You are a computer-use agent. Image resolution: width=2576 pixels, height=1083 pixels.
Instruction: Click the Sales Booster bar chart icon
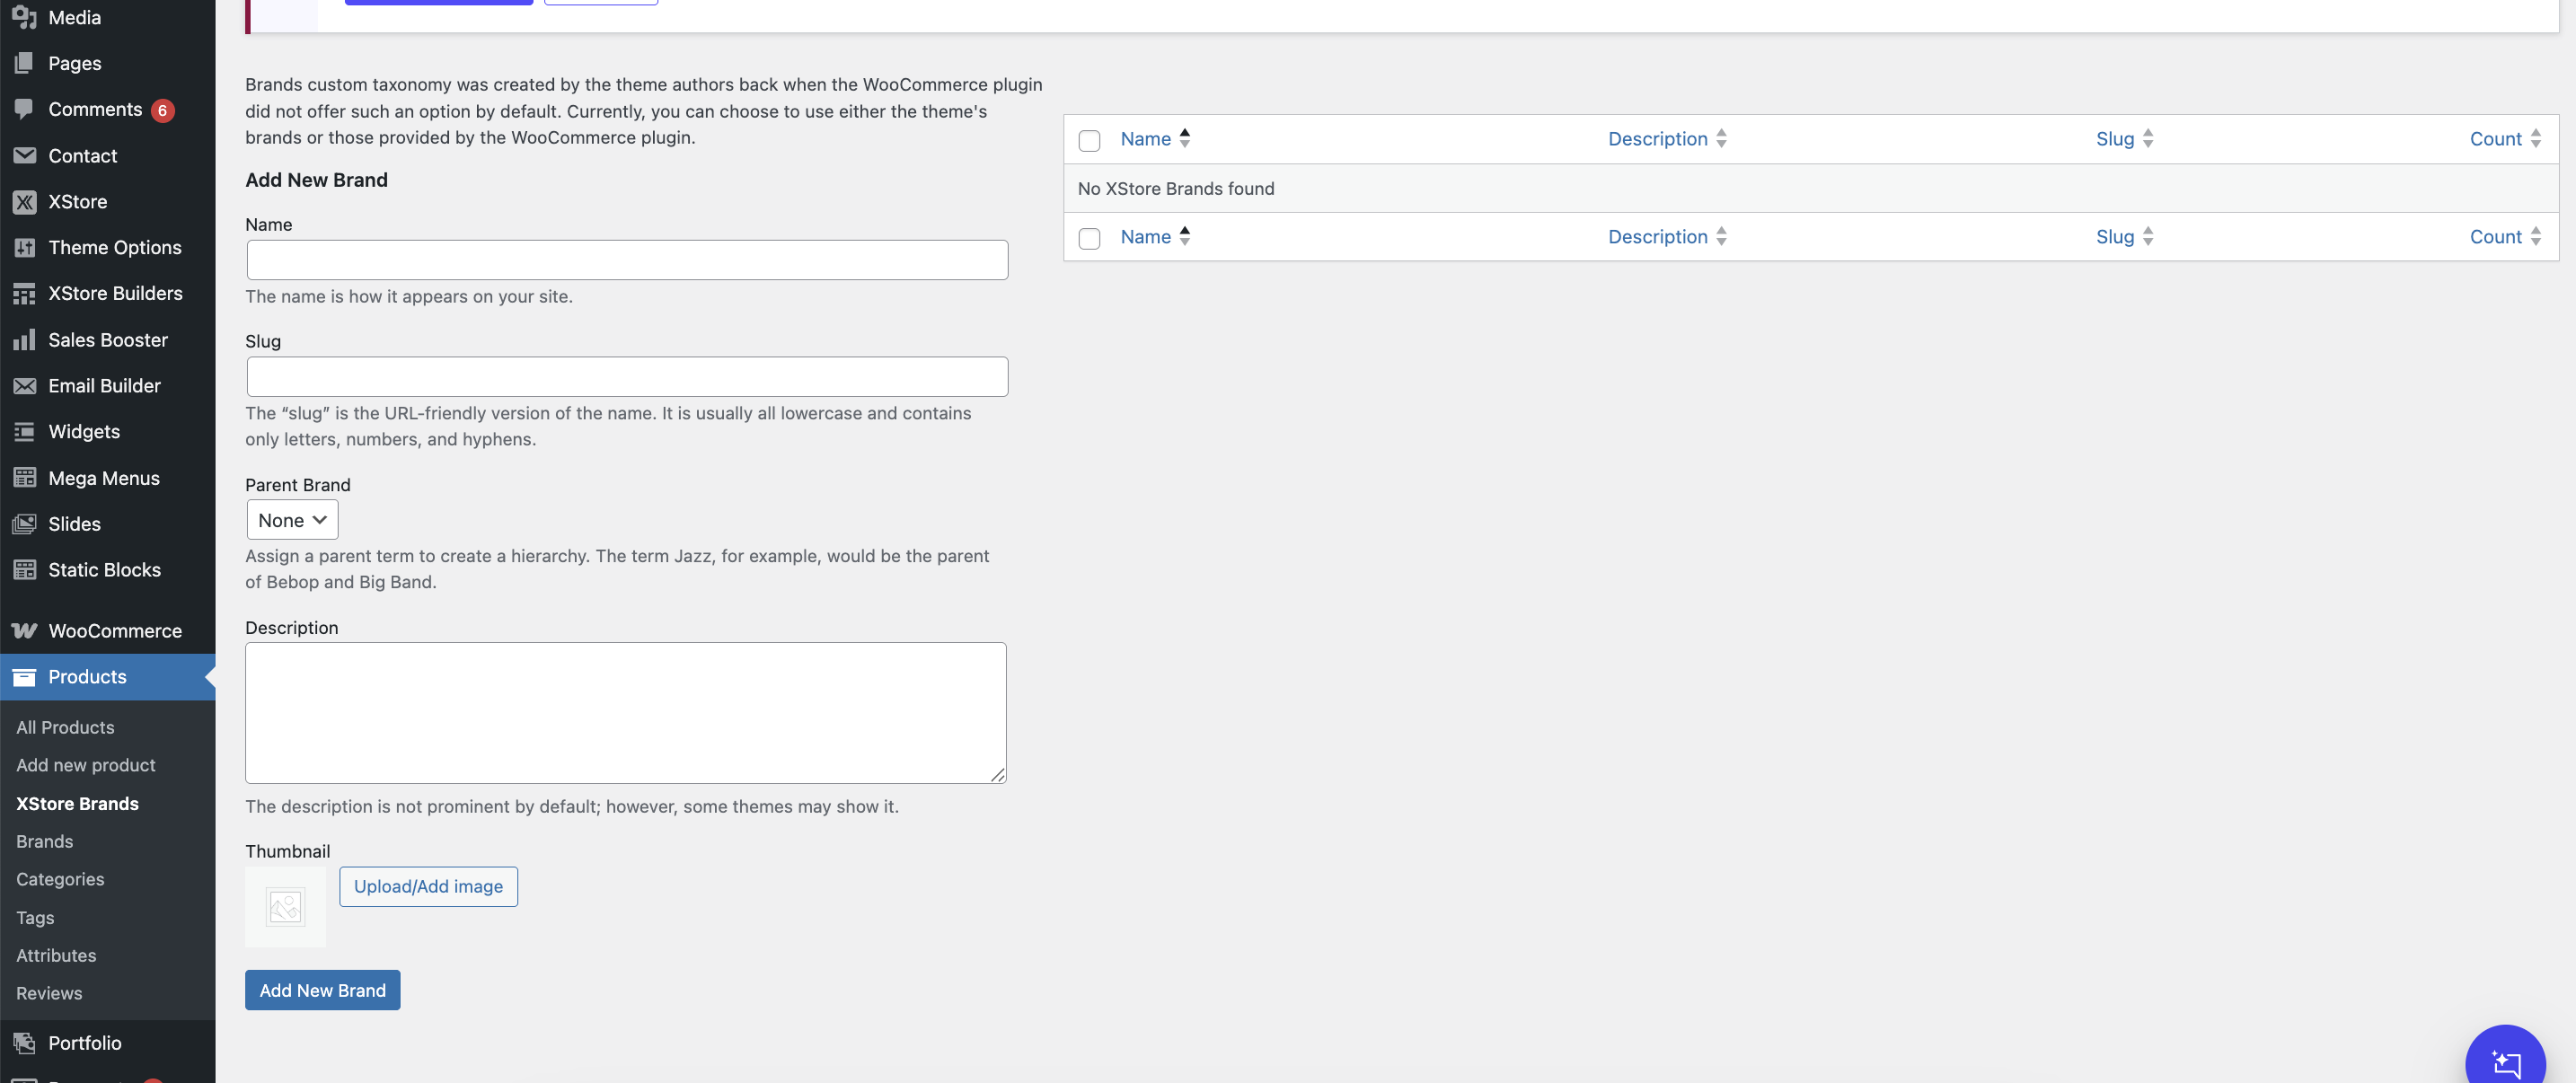pyautogui.click(x=24, y=340)
